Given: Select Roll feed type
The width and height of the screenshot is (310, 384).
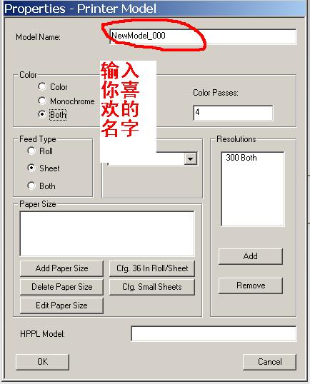Looking at the screenshot, I should click(31, 151).
